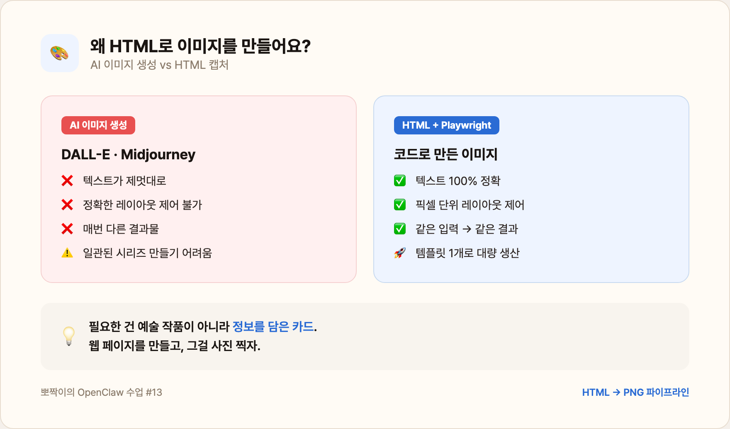
Task: Click the HTML → PNG 파이프라인 link
Action: click(635, 392)
